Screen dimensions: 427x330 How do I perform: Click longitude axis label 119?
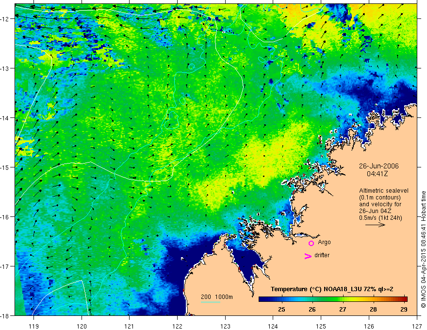point(34,326)
